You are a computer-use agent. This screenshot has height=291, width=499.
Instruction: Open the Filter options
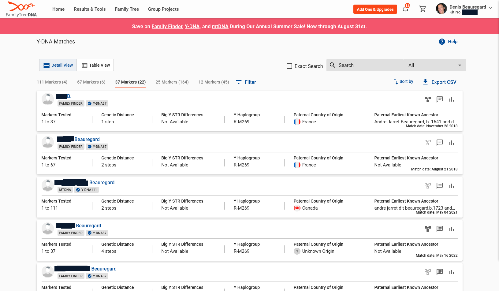[x=246, y=82]
